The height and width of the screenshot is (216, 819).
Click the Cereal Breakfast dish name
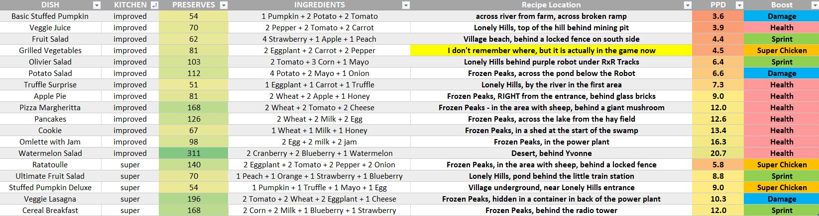click(50, 211)
